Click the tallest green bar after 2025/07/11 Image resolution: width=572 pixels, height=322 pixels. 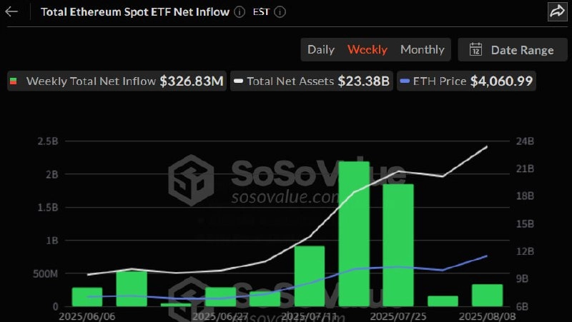tap(354, 234)
